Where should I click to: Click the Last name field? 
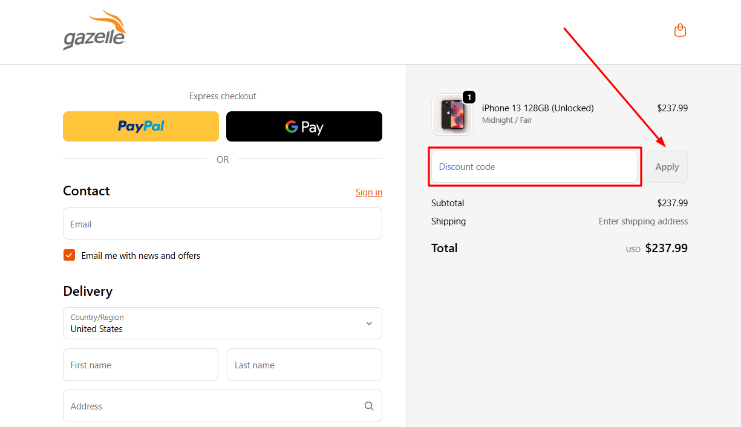tap(304, 365)
